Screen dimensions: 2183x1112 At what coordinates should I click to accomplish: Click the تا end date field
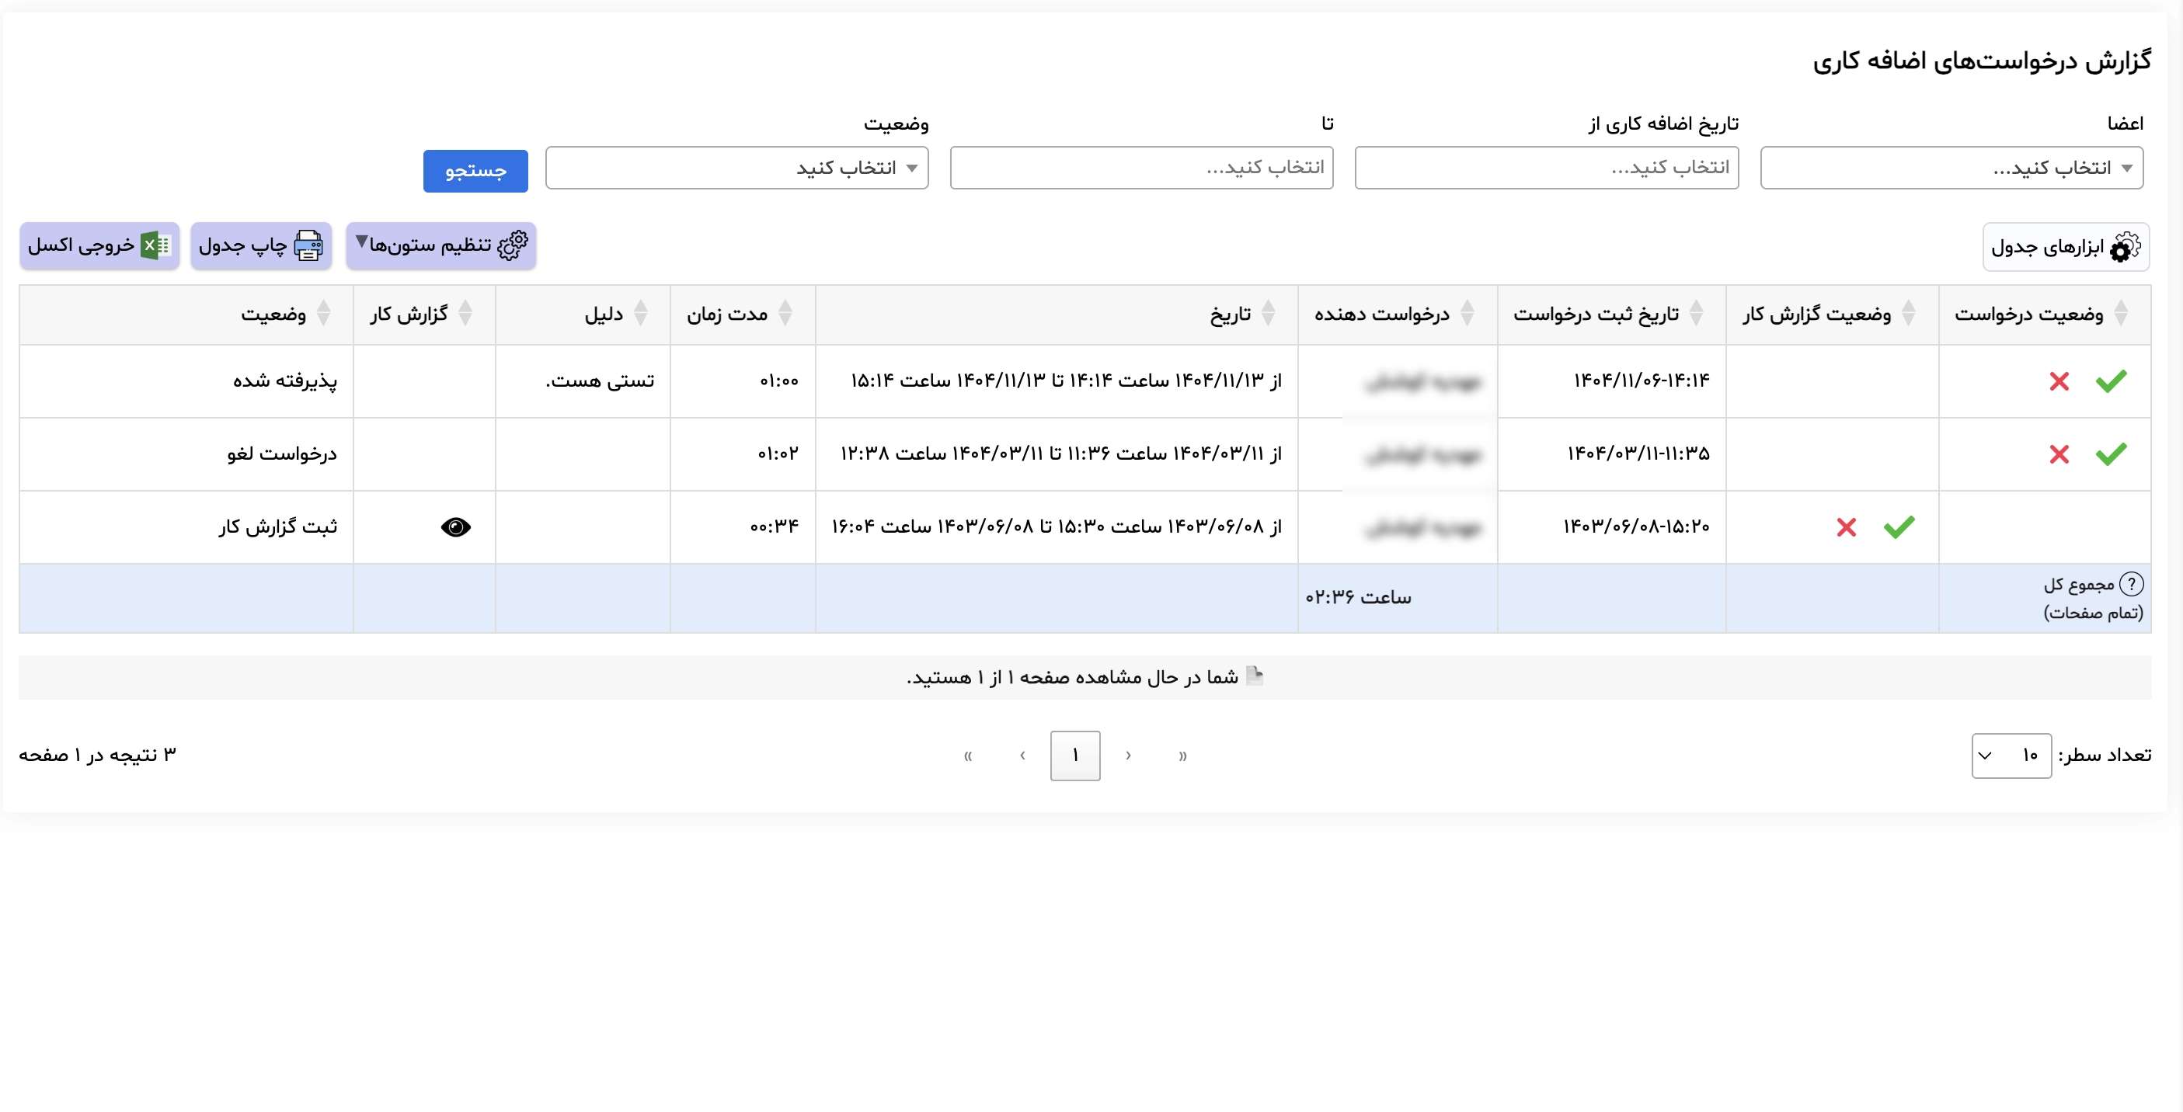(x=1141, y=168)
